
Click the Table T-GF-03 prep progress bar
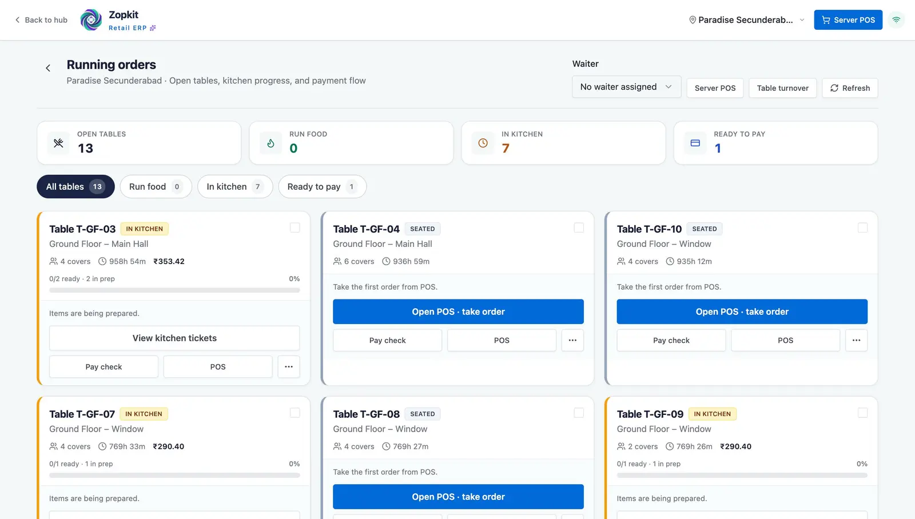[x=174, y=290]
